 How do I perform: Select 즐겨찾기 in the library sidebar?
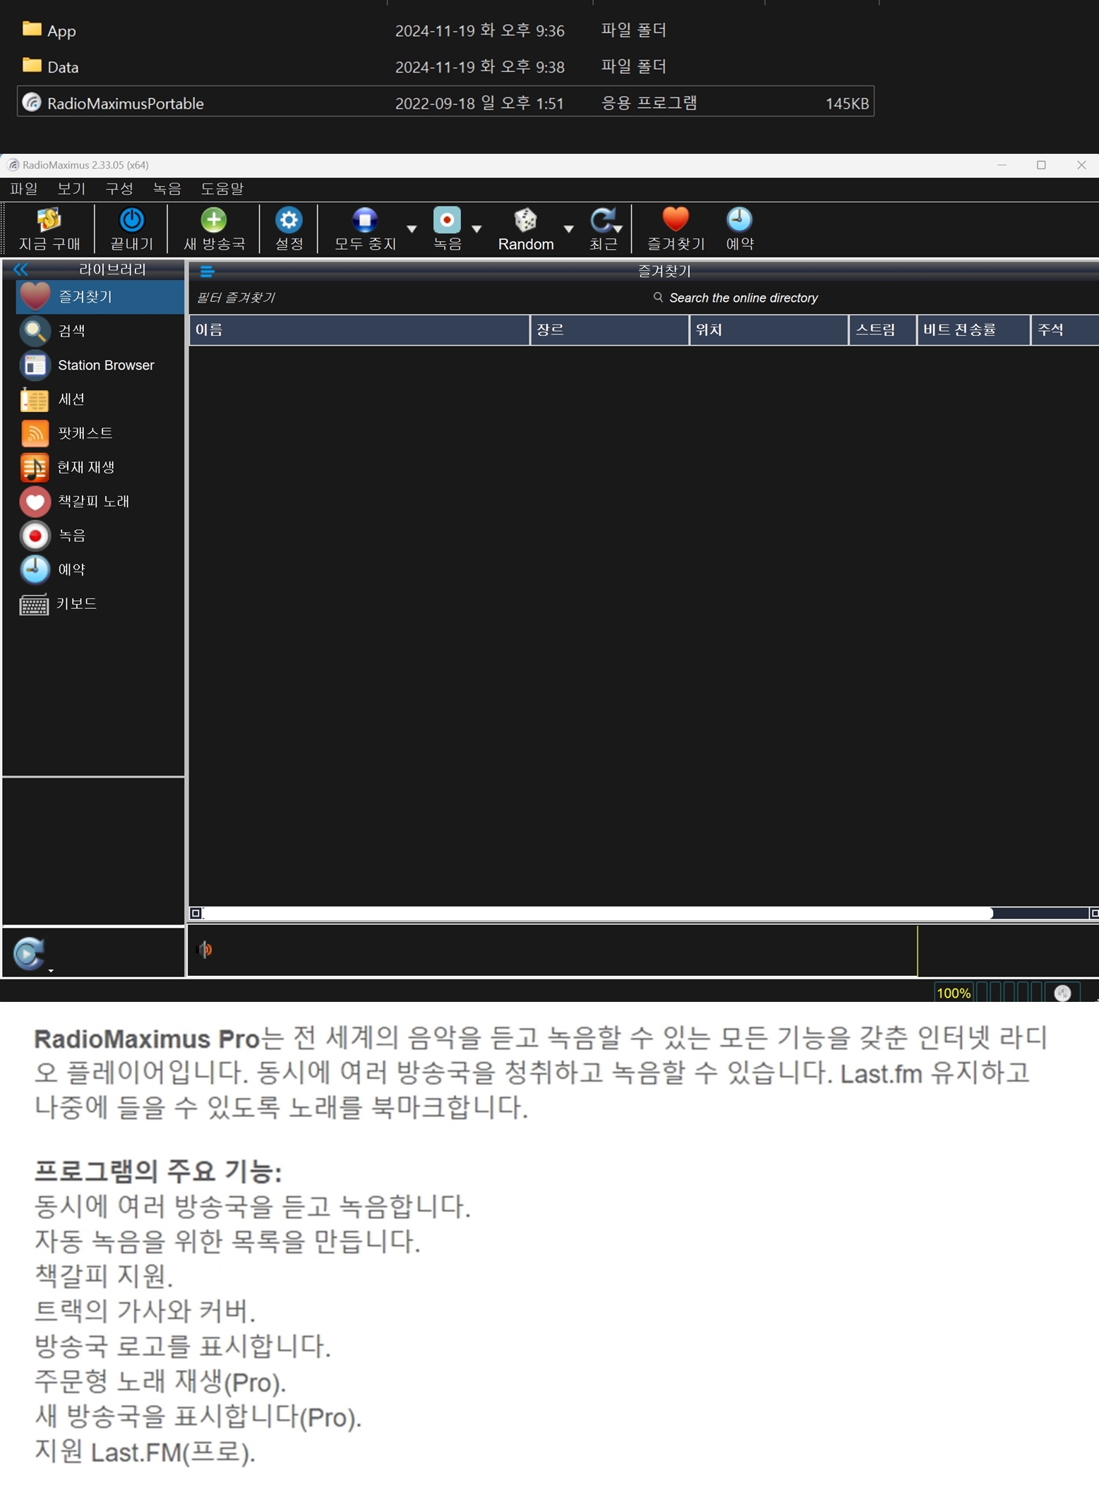[100, 296]
